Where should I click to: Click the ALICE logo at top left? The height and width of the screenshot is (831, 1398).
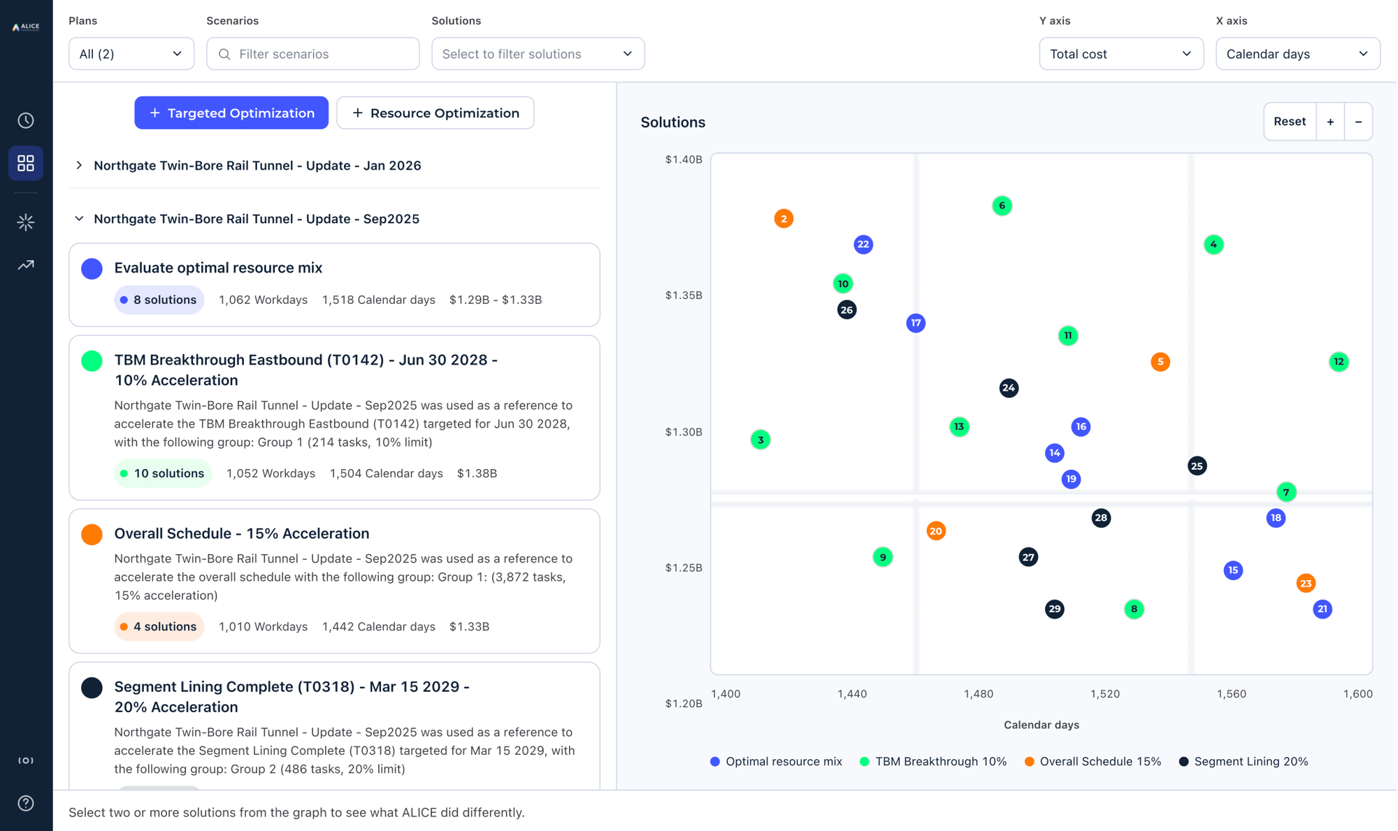(x=26, y=27)
